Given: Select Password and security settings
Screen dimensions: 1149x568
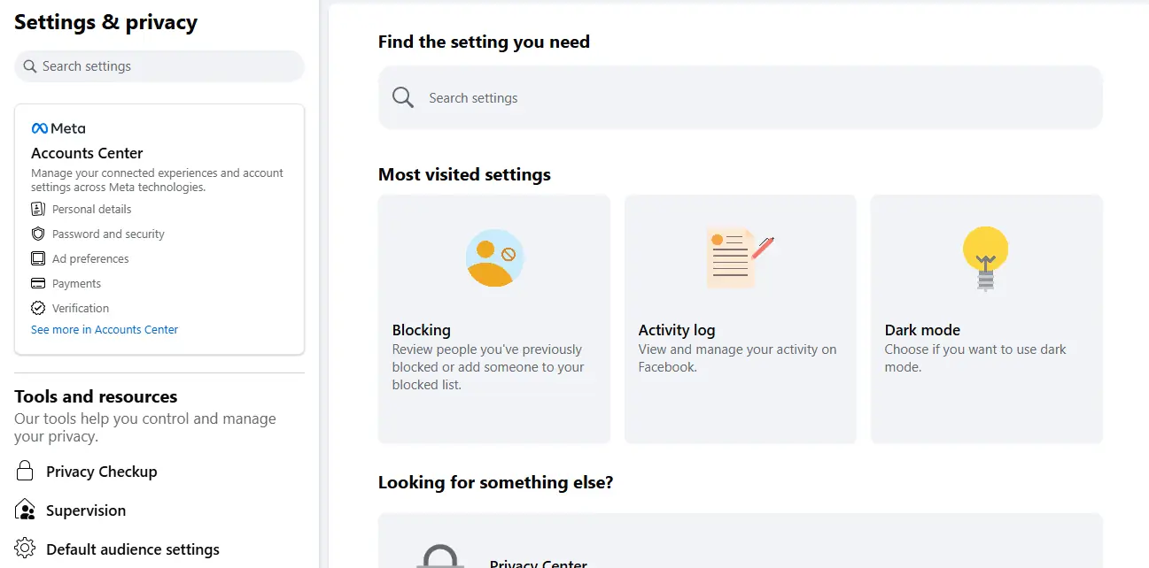Looking at the screenshot, I should [x=105, y=234].
